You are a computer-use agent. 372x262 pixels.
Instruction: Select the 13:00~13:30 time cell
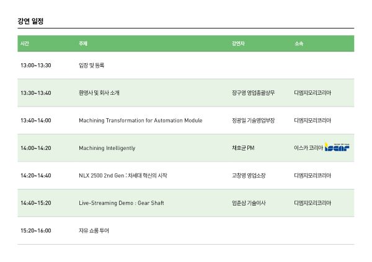[36, 65]
